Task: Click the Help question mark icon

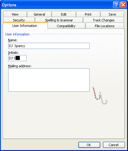Action: 116,5
